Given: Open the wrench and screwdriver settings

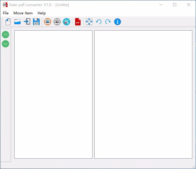Looking at the screenshot, I should click(x=67, y=22).
